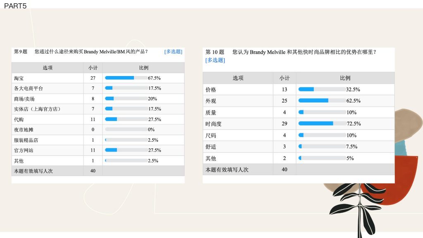
Task: Click the count 29 for 时尚度
Action: [284, 124]
